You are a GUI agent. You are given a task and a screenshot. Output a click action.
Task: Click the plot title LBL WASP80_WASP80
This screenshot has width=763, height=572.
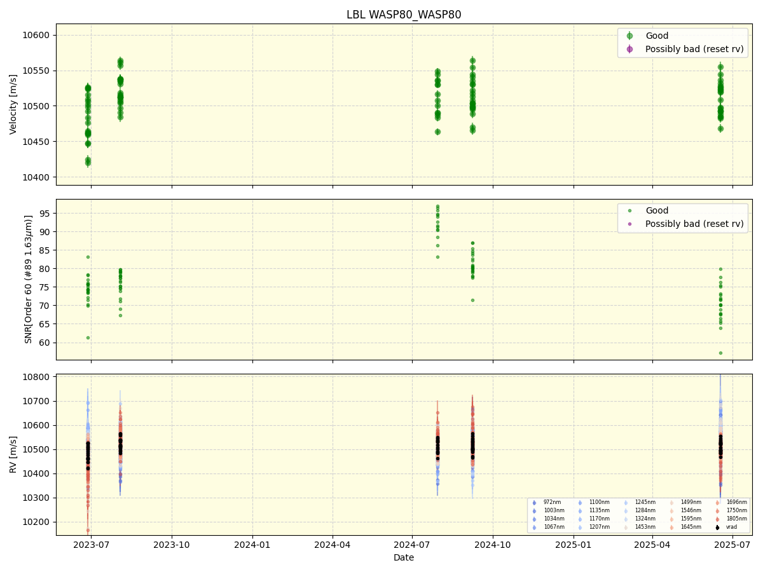tap(404, 15)
